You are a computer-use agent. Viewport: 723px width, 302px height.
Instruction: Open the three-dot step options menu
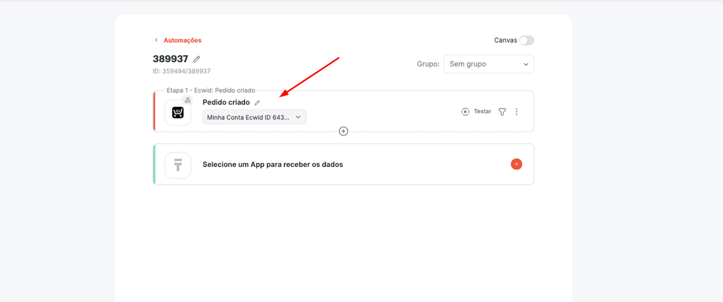point(516,112)
